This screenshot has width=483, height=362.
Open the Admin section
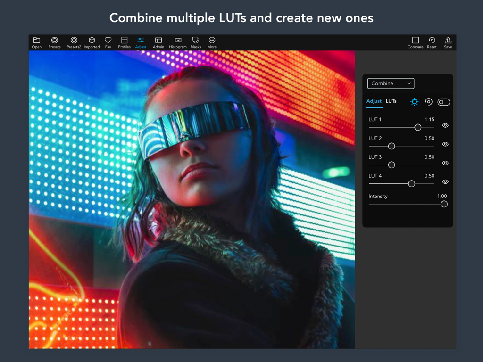tap(158, 42)
